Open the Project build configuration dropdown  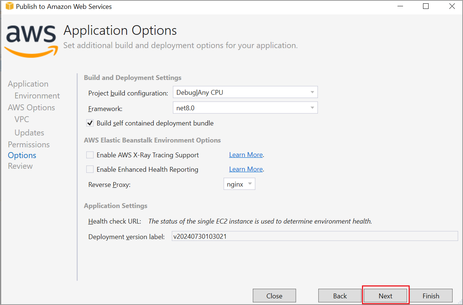[313, 92]
